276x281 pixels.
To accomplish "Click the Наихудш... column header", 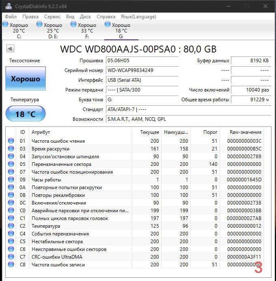I will 176,132.
